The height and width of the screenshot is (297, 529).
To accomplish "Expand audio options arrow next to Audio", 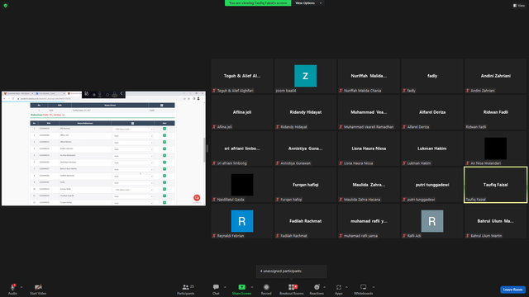I will point(21,287).
